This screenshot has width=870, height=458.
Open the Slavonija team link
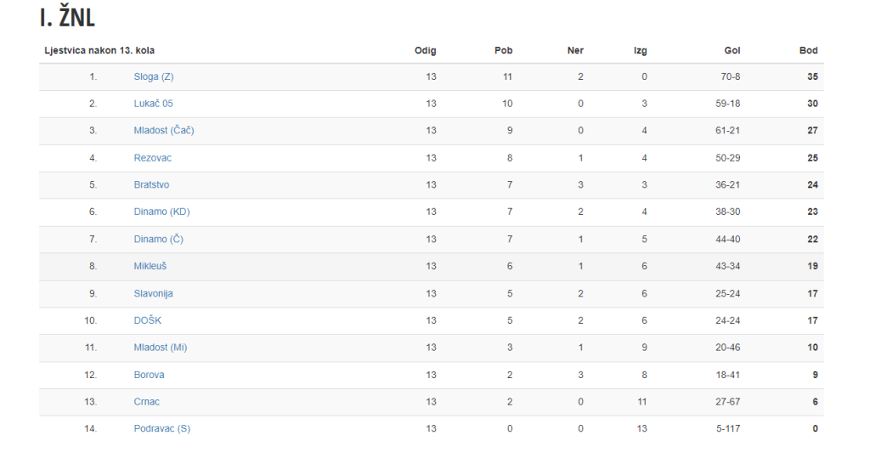154,293
